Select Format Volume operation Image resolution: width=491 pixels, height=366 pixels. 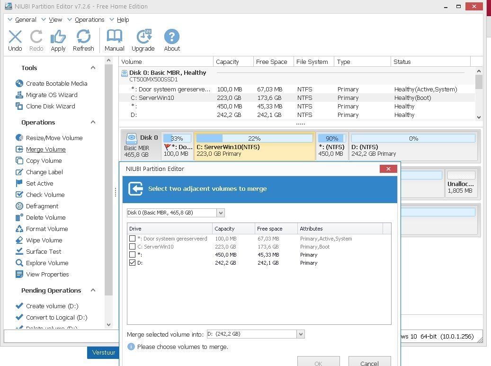pyautogui.click(x=47, y=229)
